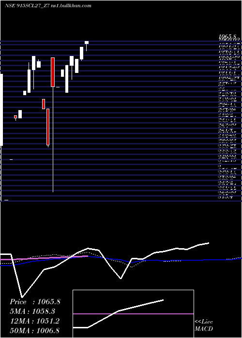Click the chart title 'NSE 915SCL27_Z7 ns1.bullkhan.com'
The image size is (242, 338).
point(48,6)
